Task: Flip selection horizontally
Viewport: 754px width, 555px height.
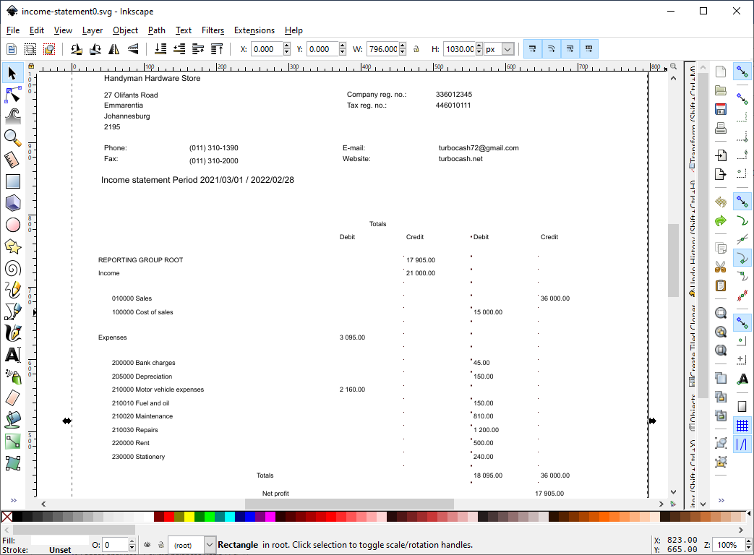Action: point(113,49)
